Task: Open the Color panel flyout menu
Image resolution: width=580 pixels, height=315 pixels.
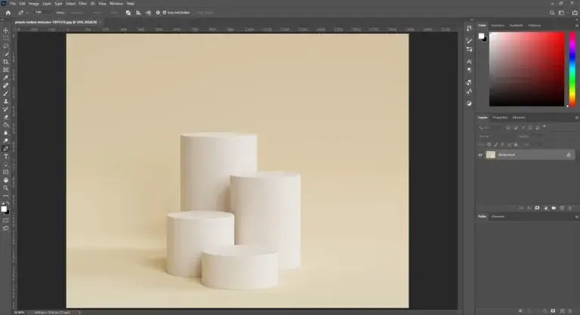Action: (x=576, y=26)
